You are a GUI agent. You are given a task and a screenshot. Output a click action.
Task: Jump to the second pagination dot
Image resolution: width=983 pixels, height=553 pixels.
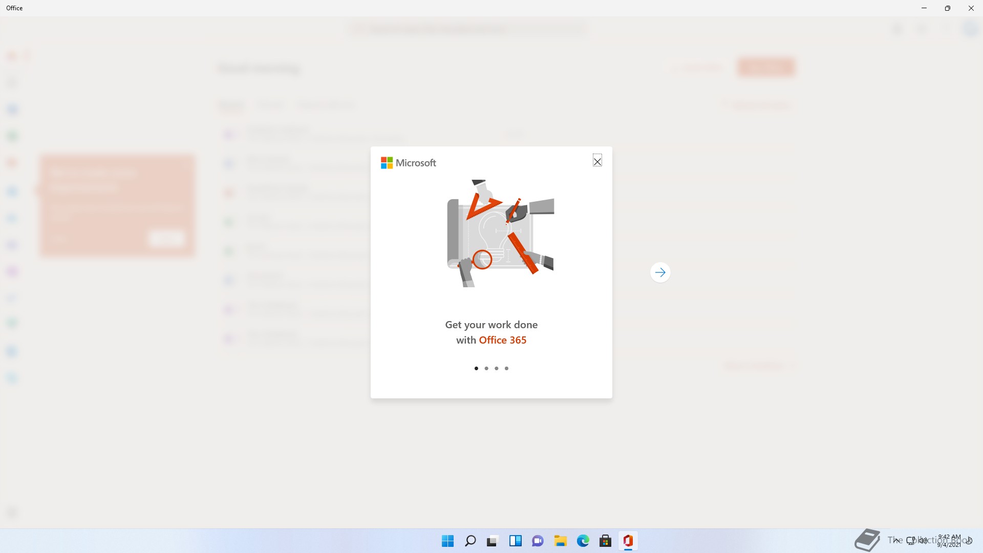coord(486,368)
